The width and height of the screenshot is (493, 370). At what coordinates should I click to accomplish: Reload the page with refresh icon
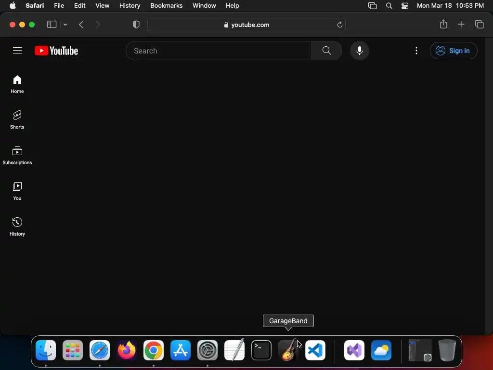(339, 25)
